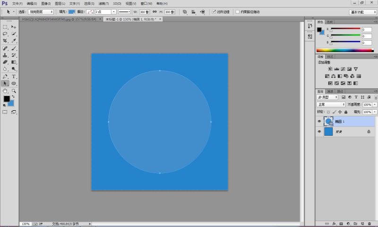Enable the 约束路径拖动 checkbox
The height and width of the screenshot is (227, 378).
click(x=238, y=12)
